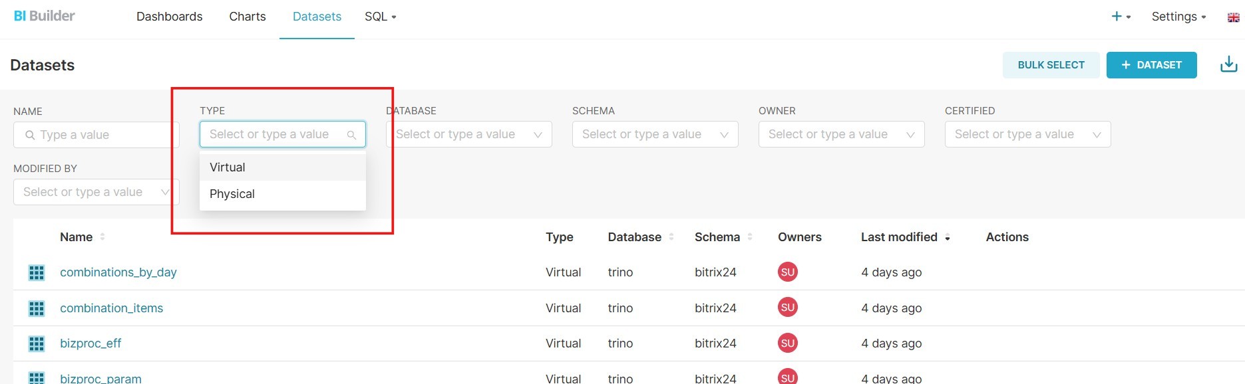Image resolution: width=1245 pixels, height=384 pixels.
Task: Switch to the Dashboards tab
Action: [169, 17]
